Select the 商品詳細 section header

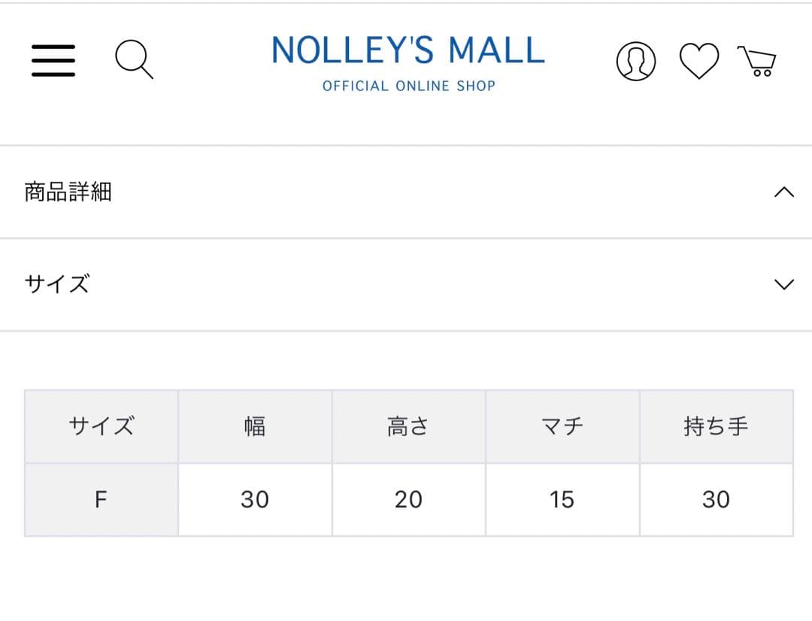(x=68, y=192)
